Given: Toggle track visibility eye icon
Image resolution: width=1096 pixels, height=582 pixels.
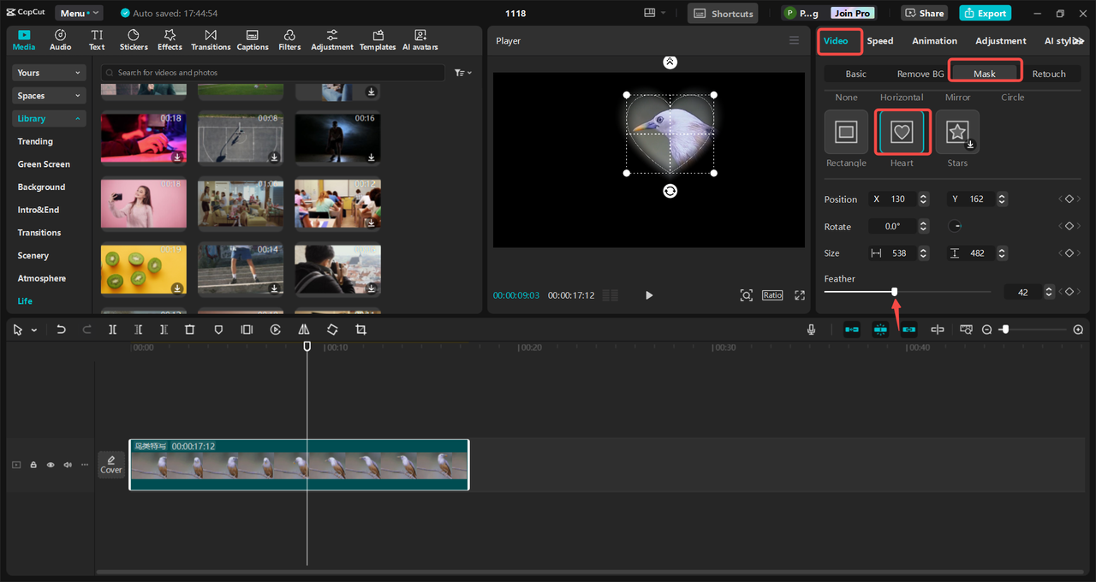Looking at the screenshot, I should pyautogui.click(x=51, y=465).
